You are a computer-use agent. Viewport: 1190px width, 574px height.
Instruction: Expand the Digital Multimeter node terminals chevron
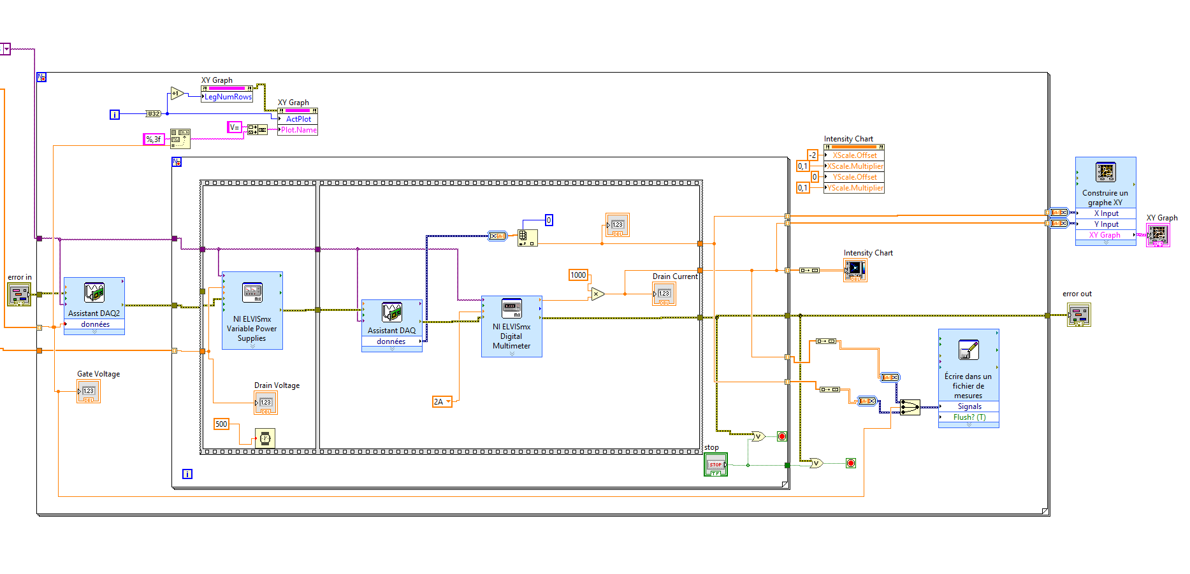click(512, 354)
